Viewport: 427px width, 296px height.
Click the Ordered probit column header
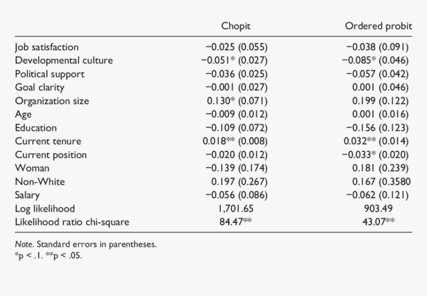(378, 26)
